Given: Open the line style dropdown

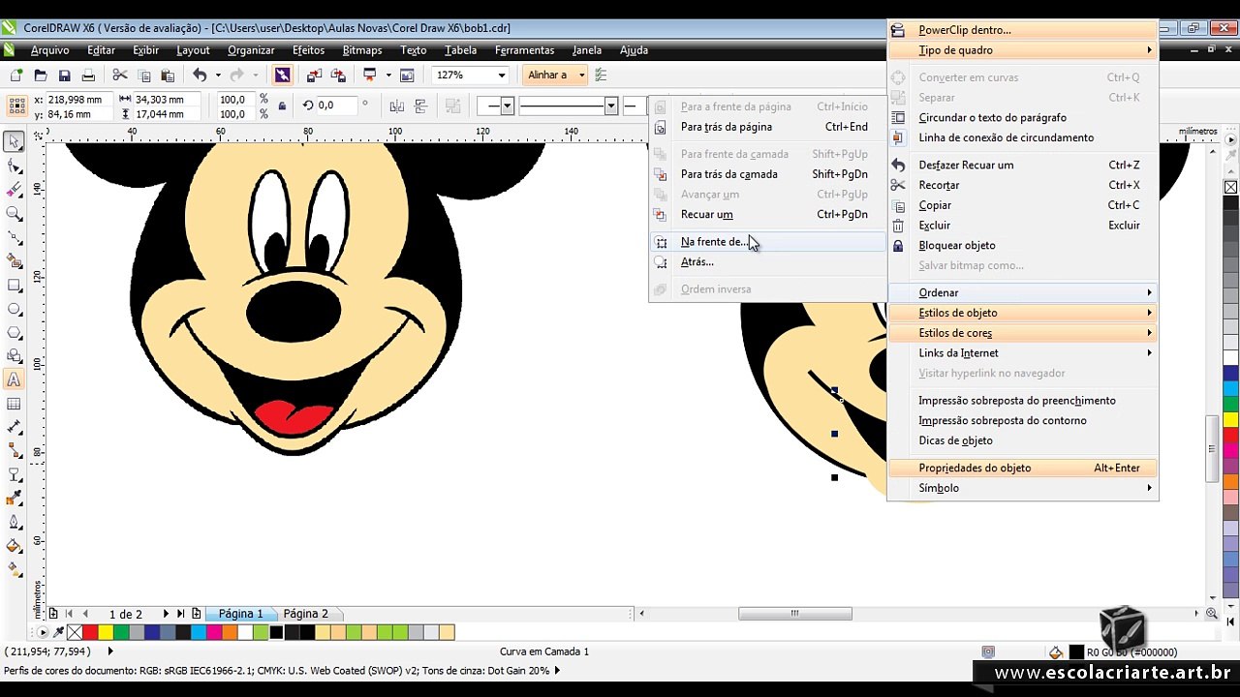Looking at the screenshot, I should pyautogui.click(x=610, y=106).
